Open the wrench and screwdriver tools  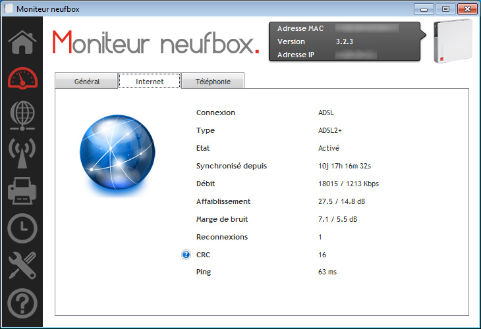point(22,265)
